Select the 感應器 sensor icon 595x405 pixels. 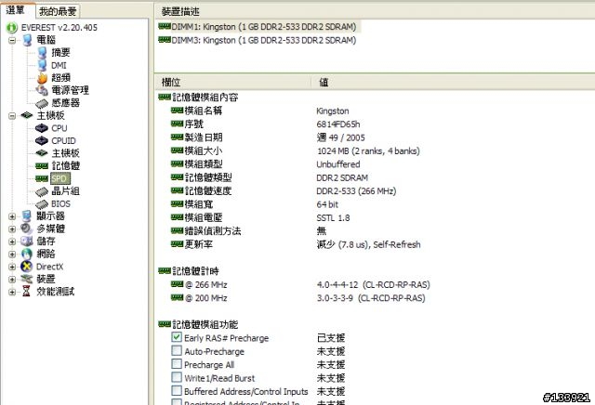tap(42, 103)
